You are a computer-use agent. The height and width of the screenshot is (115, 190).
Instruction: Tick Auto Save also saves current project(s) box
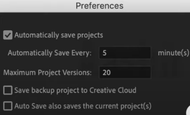(8, 106)
